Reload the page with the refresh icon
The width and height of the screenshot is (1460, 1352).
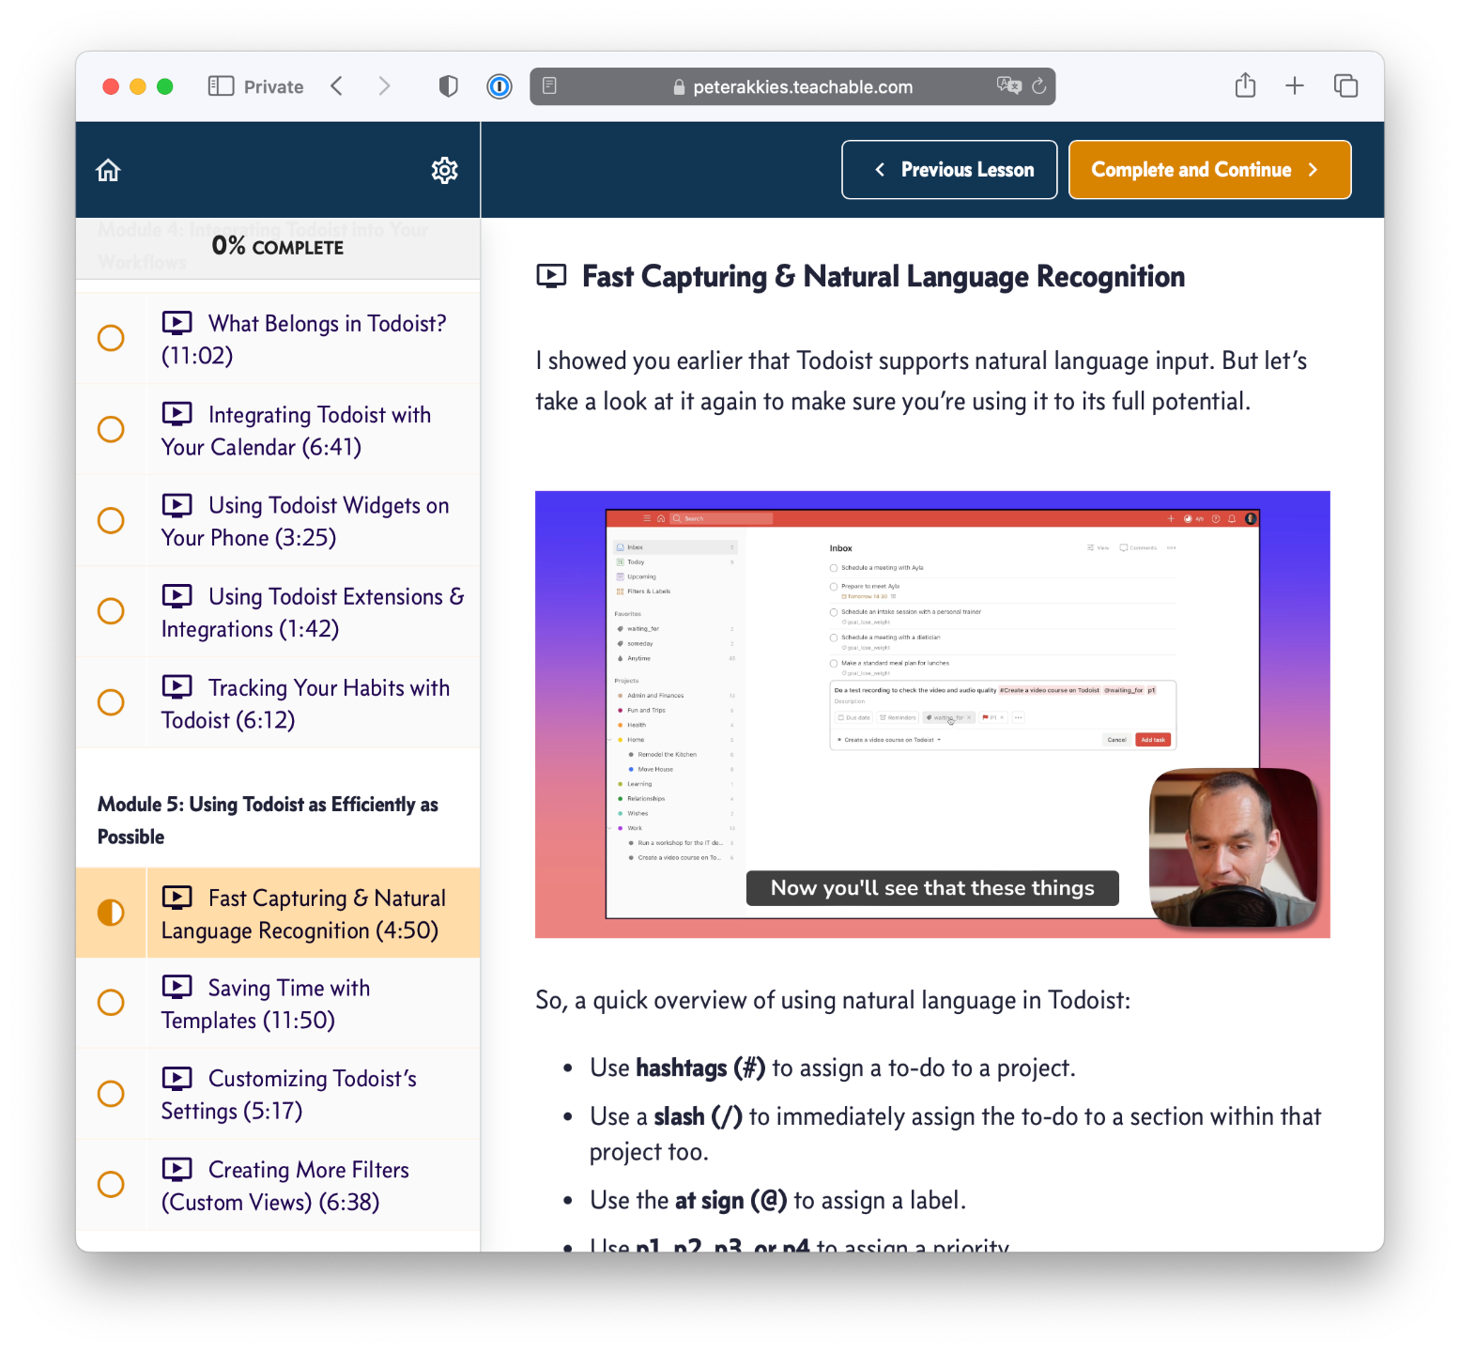[x=1038, y=86]
